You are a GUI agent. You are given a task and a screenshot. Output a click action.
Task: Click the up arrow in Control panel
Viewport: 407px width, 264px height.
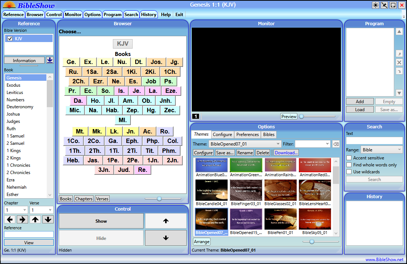[x=166, y=221]
